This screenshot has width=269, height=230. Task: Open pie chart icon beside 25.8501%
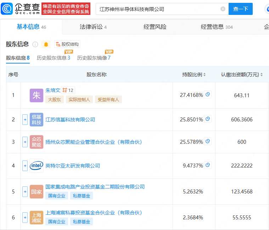[208, 119]
